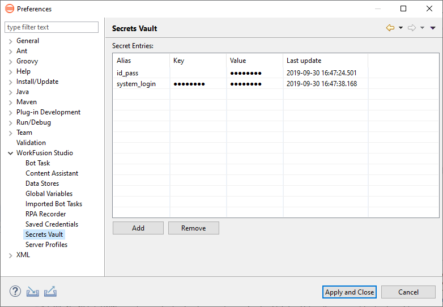This screenshot has width=443, height=307.
Task: Click timestamp 2019-09-30 16:47:38.168
Action: pyautogui.click(x=322, y=84)
